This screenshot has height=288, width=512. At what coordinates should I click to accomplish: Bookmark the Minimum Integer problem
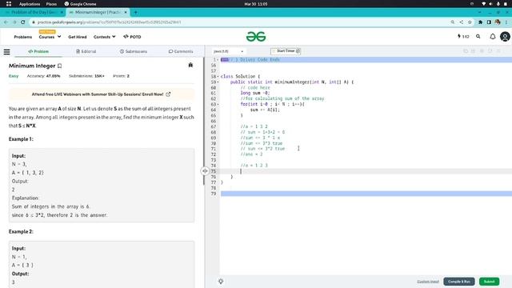pos(60,66)
